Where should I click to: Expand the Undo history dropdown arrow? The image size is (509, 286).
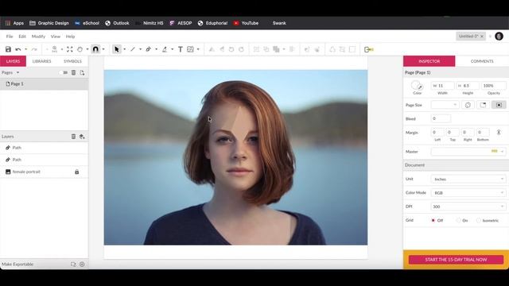[25, 49]
